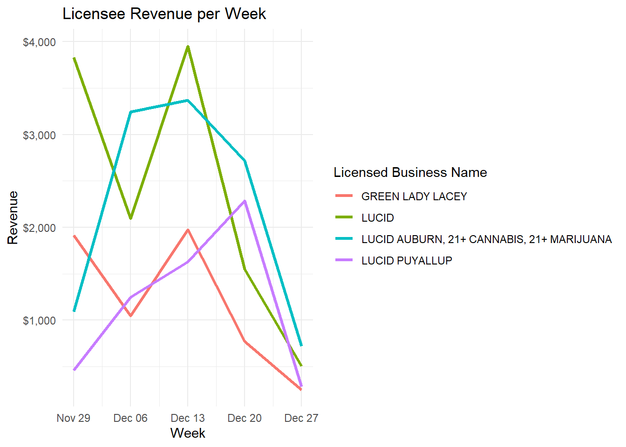Click the GREEN LADY LACEY legend label
Image resolution: width=626 pixels, height=447 pixels.
coord(414,196)
